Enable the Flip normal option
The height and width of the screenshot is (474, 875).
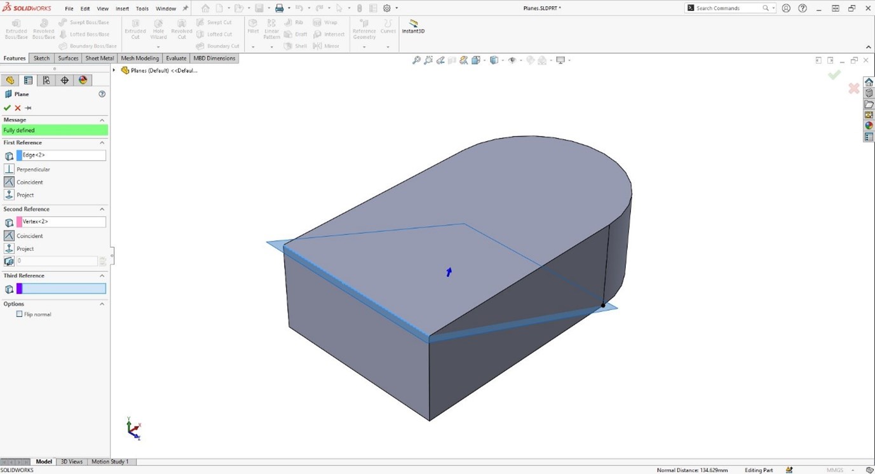pyautogui.click(x=19, y=314)
